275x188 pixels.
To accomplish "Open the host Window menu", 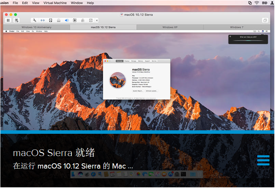I will (77, 3).
